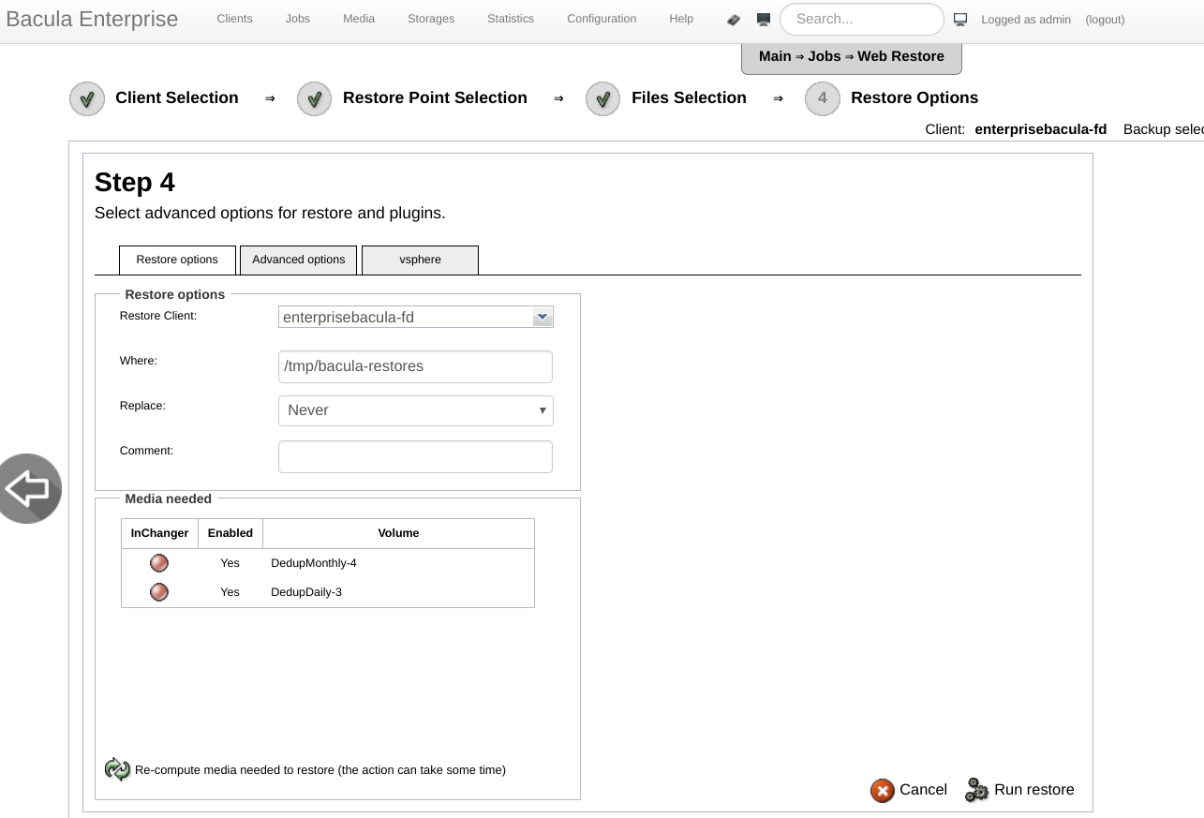This screenshot has width=1204, height=818.
Task: Click the monitor icon next to Logged as admin
Action: [960, 20]
